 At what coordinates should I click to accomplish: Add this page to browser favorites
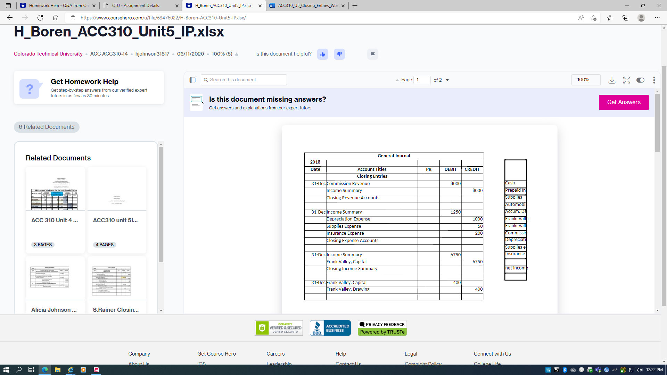593,18
